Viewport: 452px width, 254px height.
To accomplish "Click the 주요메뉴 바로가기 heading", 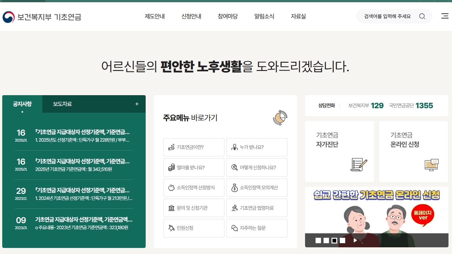I will pyautogui.click(x=190, y=118).
